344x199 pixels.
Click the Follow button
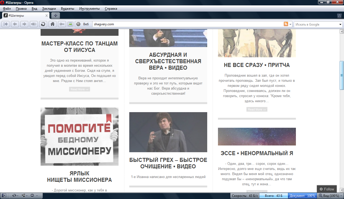[327, 189]
